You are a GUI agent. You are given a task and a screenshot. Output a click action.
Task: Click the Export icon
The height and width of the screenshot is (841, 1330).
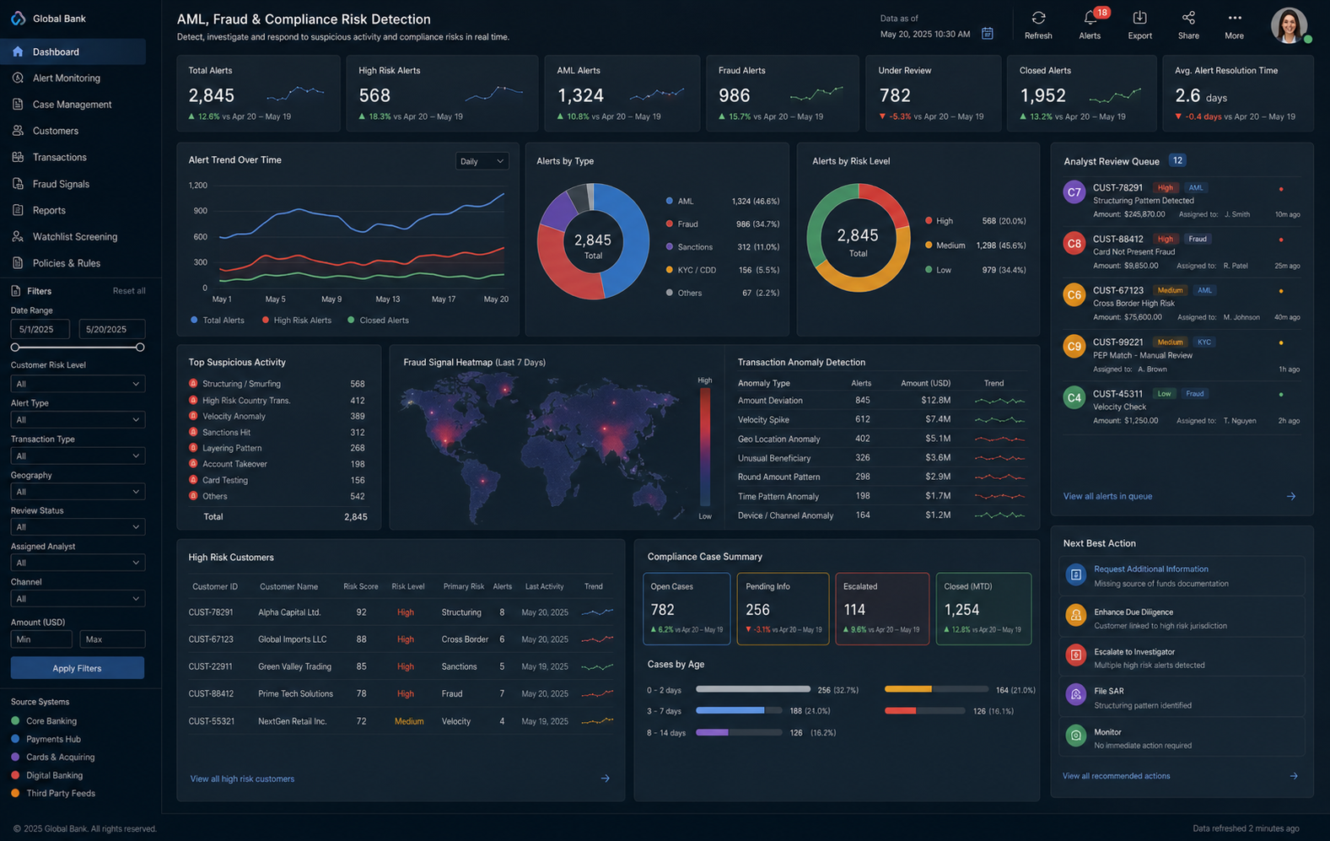pyautogui.click(x=1139, y=18)
